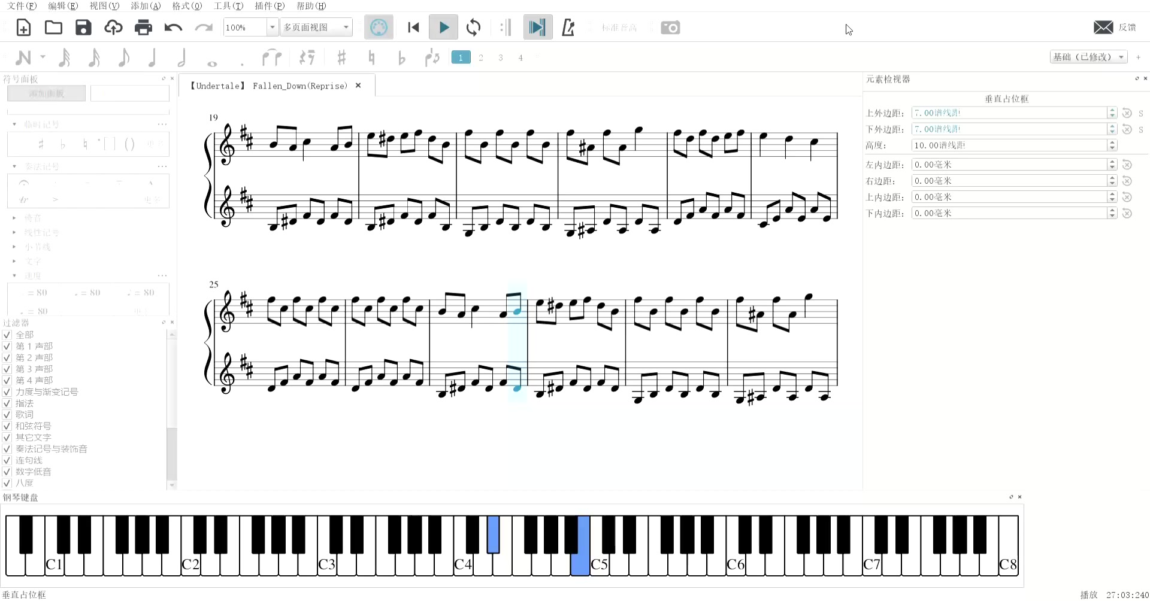Open note input mode dropdown arrow
Image resolution: width=1150 pixels, height=601 pixels.
[43, 57]
